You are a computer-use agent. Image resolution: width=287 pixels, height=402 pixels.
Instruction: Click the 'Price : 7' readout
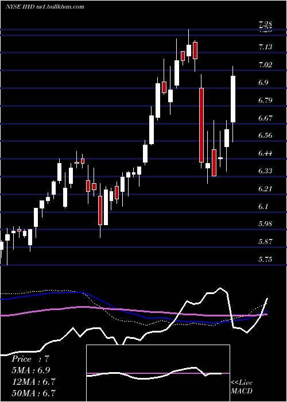click(x=30, y=359)
